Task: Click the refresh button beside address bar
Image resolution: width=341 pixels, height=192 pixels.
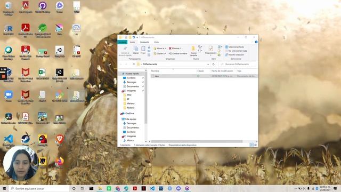Action: [x=213, y=64]
